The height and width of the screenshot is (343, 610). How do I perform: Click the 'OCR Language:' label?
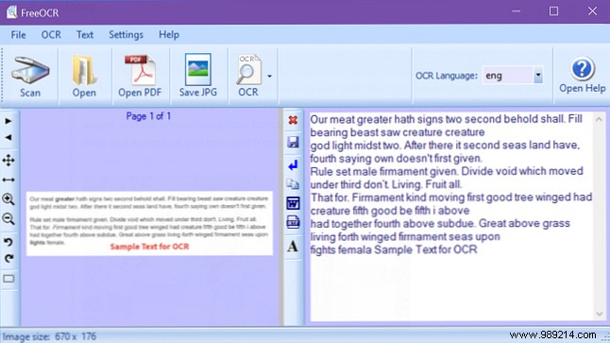[447, 76]
